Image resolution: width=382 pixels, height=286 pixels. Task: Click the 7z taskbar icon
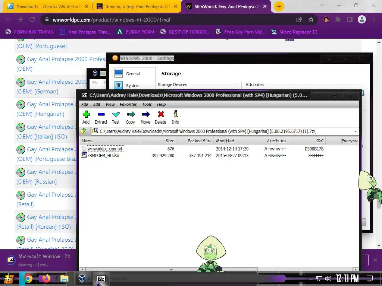point(101,279)
